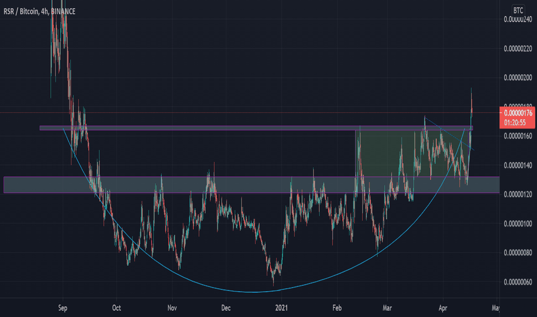Click the current price label 0.00000176
The width and height of the screenshot is (537, 317).
518,113
